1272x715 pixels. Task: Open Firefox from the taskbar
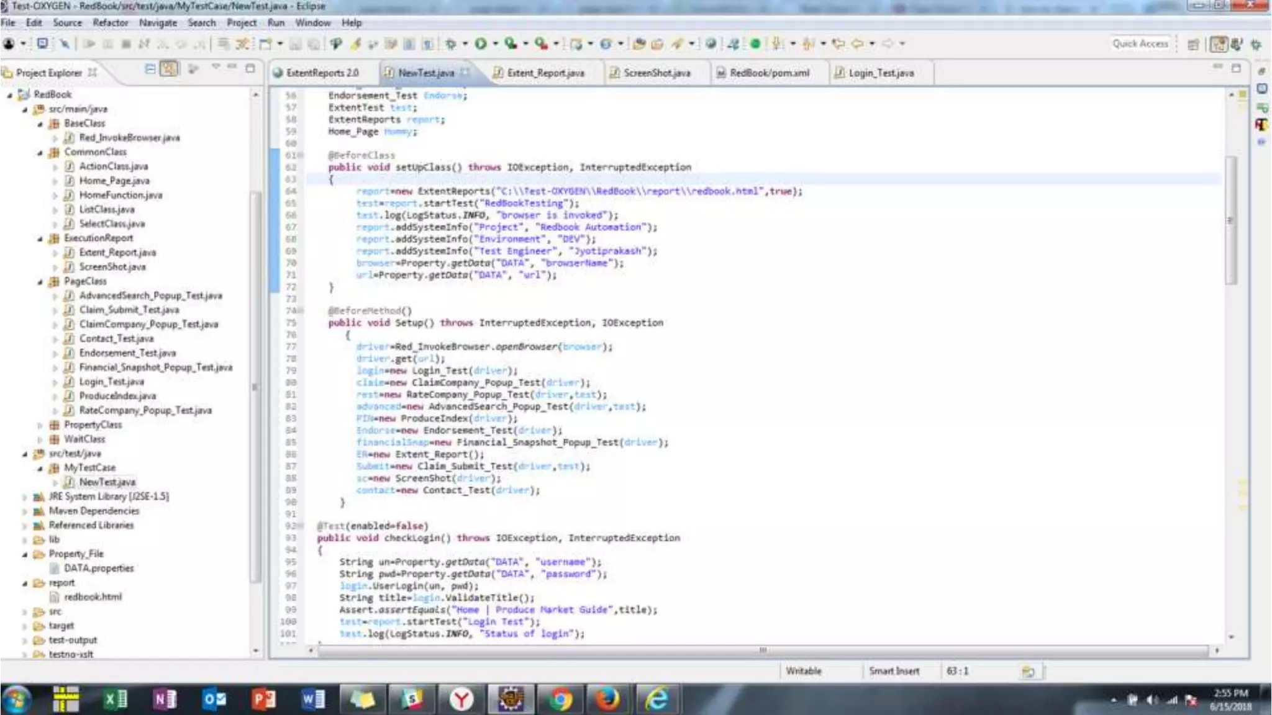(607, 699)
